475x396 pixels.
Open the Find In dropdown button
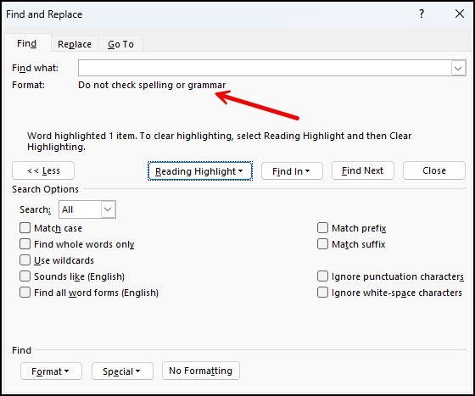[x=292, y=171]
